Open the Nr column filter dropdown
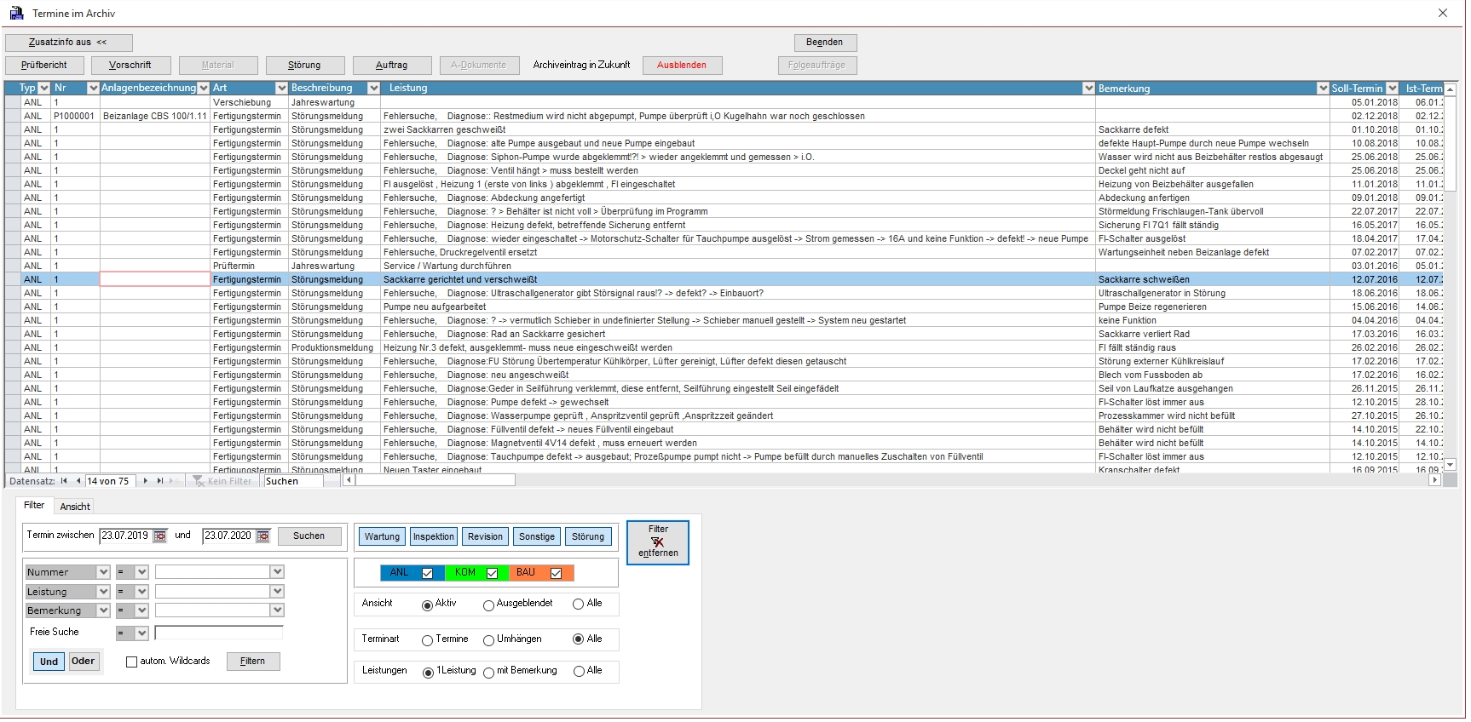Viewport: 1471px width, 722px height. [x=94, y=88]
